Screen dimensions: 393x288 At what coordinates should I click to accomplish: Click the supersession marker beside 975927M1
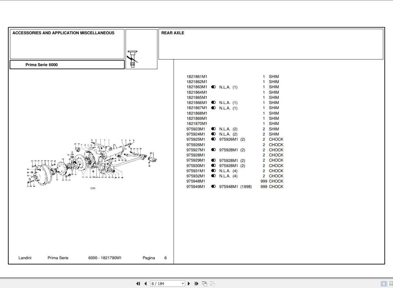point(213,150)
